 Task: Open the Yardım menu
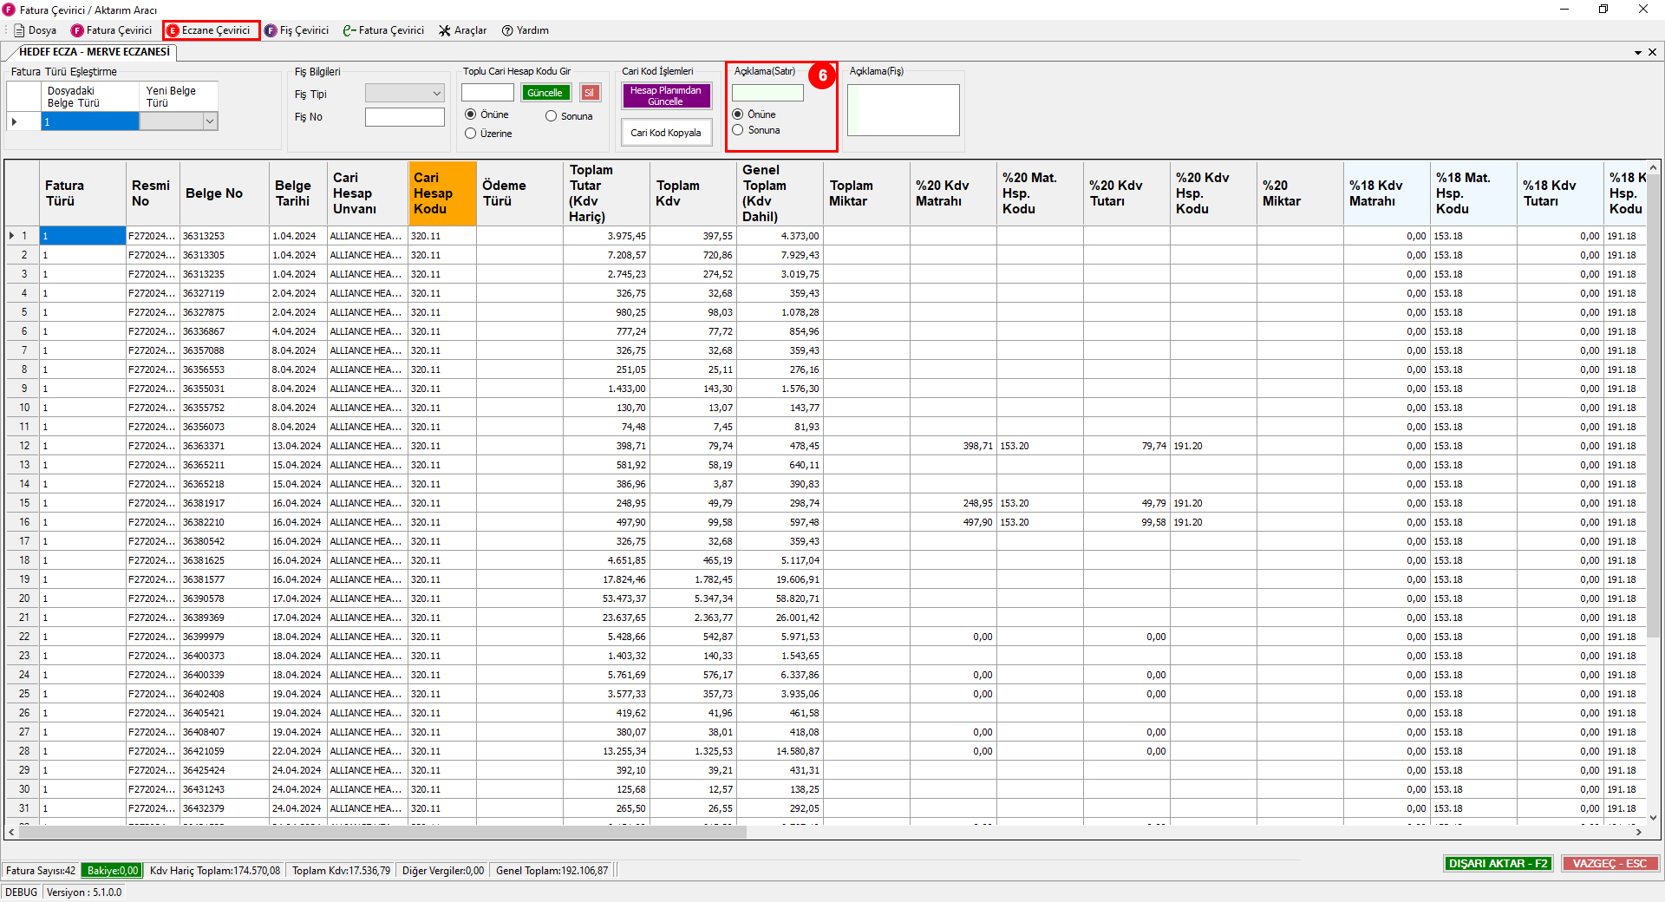pyautogui.click(x=525, y=30)
